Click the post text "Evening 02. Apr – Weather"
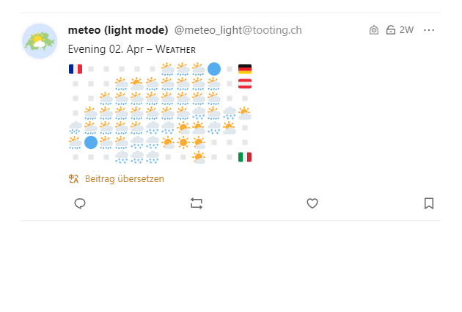The image size is (462, 312). pos(131,49)
